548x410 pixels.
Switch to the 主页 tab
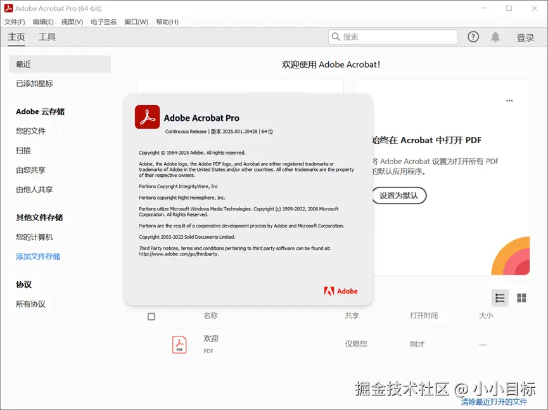tap(16, 37)
